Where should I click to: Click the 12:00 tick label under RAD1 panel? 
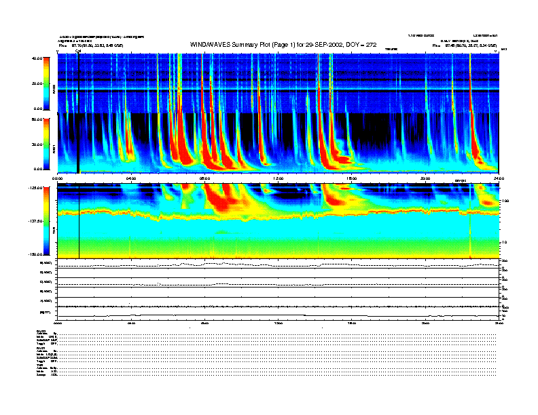point(279,178)
